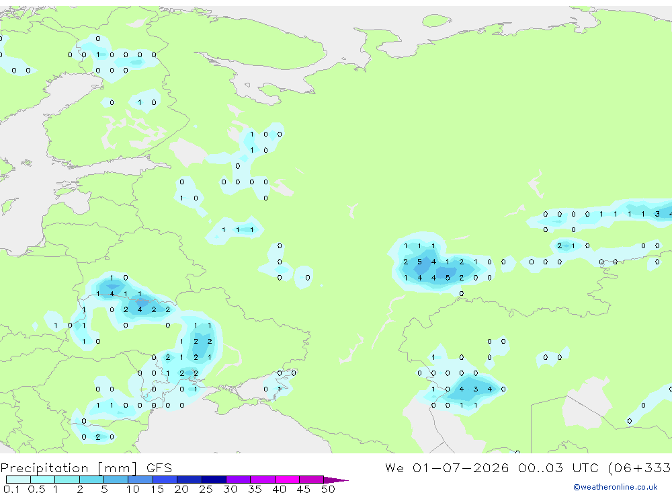Screen dimensions: 672x493
Task: Pick the 15–20 mm blue legend swatch
Action: [165, 480]
